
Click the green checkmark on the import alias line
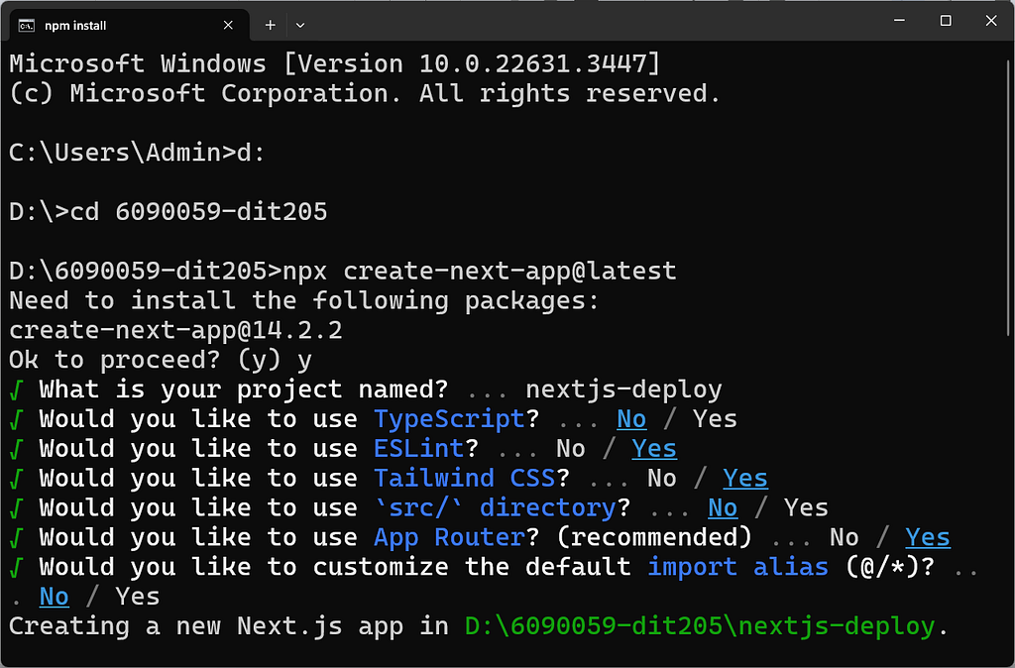tap(17, 568)
